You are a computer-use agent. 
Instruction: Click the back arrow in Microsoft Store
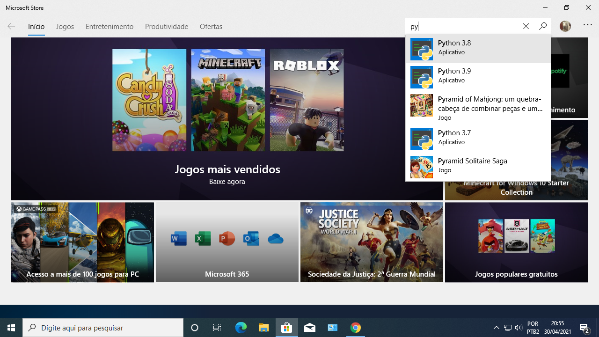pyautogui.click(x=11, y=26)
